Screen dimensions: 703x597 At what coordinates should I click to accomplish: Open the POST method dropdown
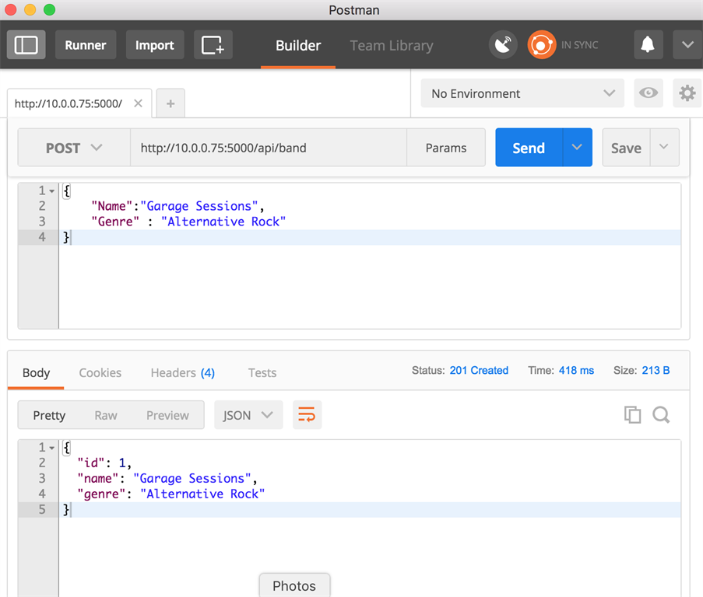point(74,148)
